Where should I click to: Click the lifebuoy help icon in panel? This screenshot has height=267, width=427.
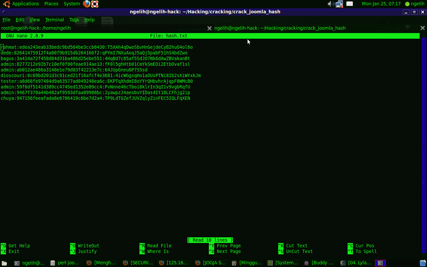tap(95, 4)
